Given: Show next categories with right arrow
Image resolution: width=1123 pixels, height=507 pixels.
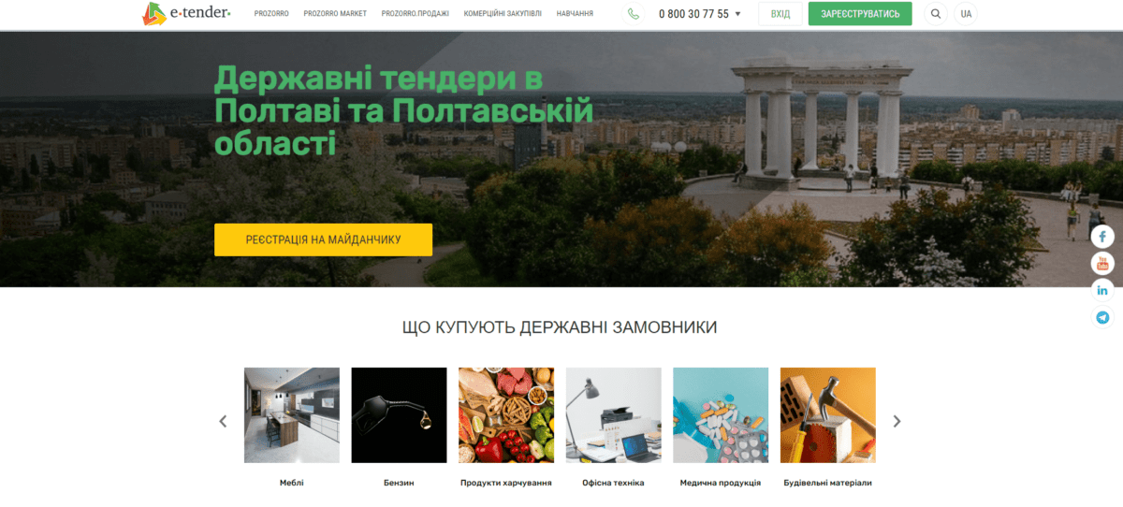Looking at the screenshot, I should point(897,421).
